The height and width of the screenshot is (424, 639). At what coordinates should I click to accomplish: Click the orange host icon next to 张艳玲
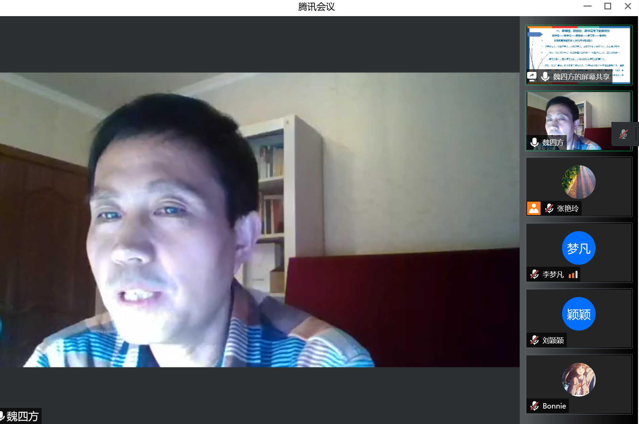534,208
